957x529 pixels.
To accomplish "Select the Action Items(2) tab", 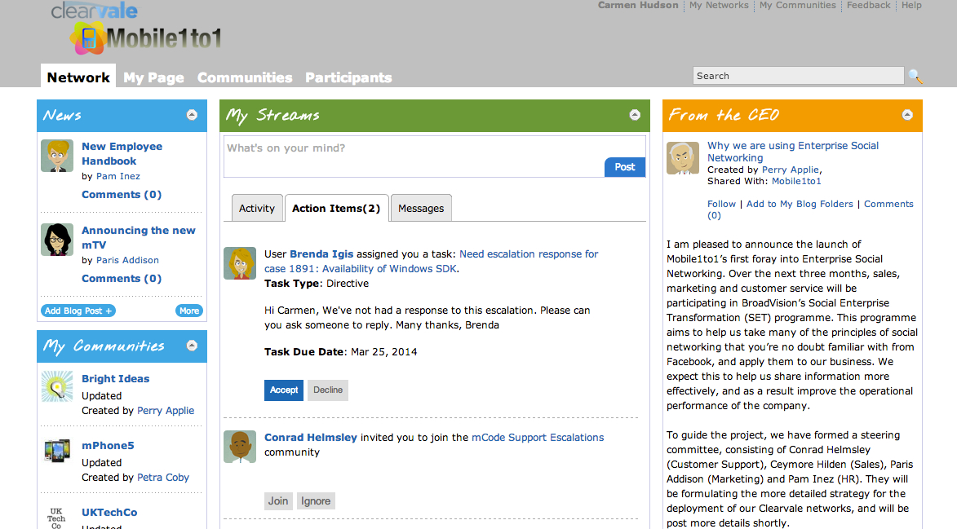I will click(336, 209).
